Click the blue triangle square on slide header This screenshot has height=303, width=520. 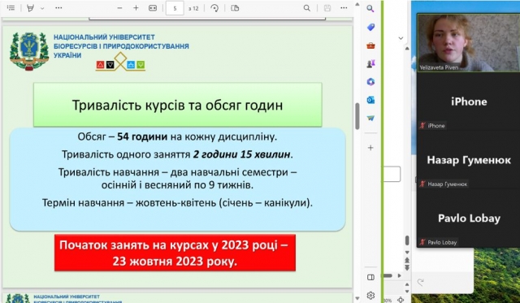click(x=131, y=65)
